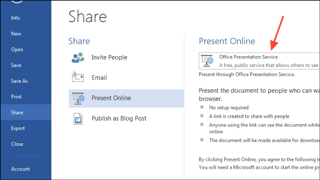Open the Office Presentation Service dropdown
The image size is (320, 180).
[x=259, y=61]
